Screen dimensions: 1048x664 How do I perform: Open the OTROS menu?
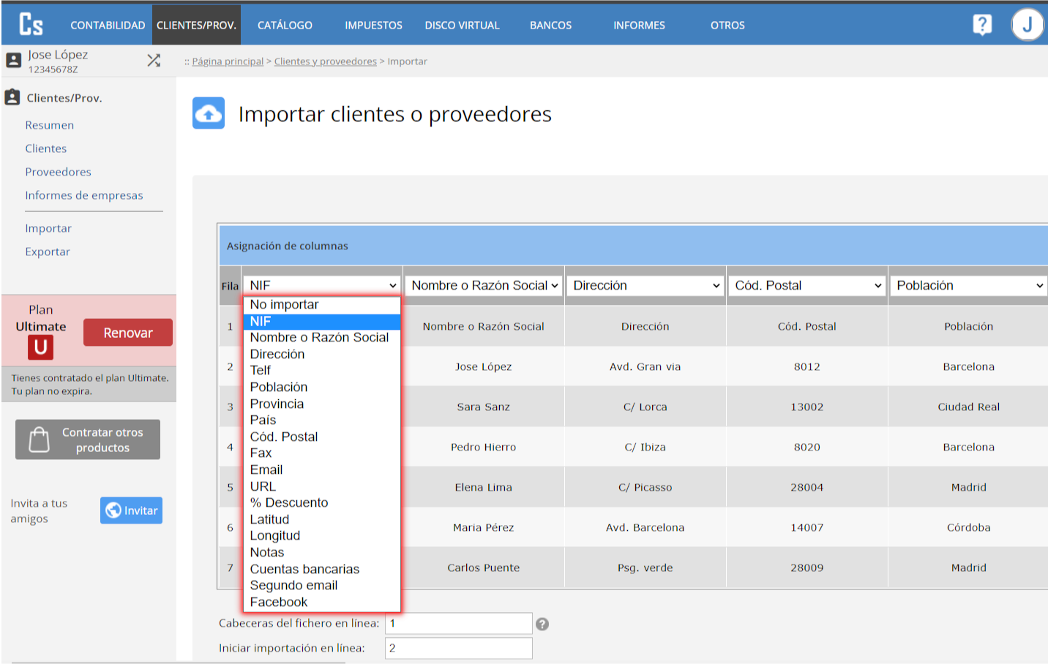click(727, 25)
